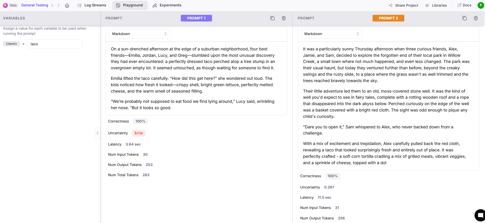Click the green user avatar E

pos(481,5)
